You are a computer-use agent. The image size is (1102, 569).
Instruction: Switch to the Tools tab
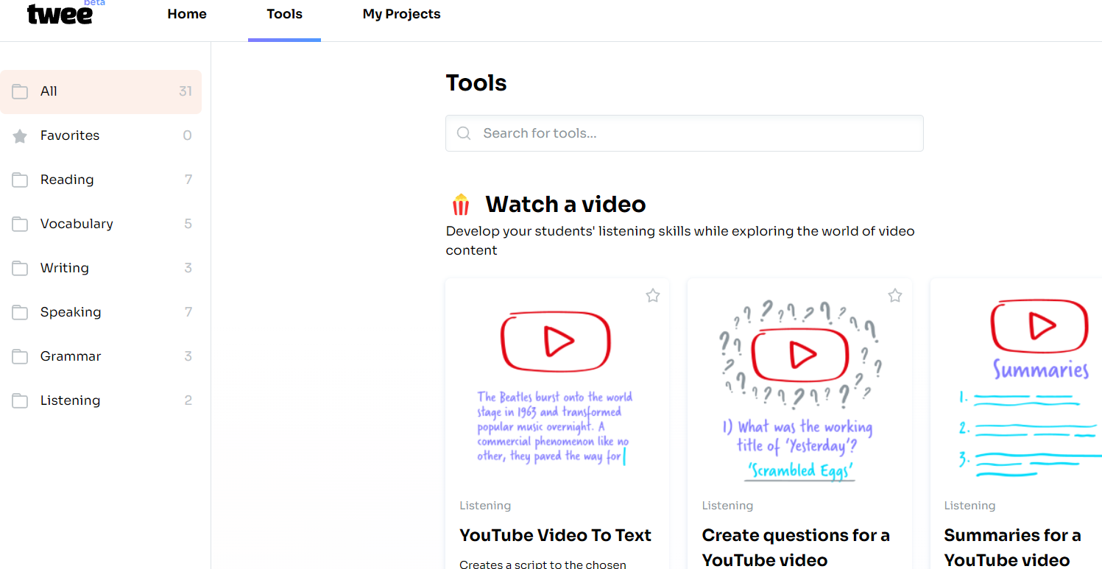(285, 14)
